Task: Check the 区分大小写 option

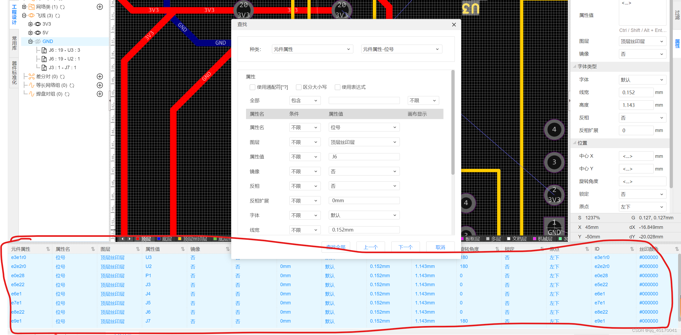Action: pos(299,87)
